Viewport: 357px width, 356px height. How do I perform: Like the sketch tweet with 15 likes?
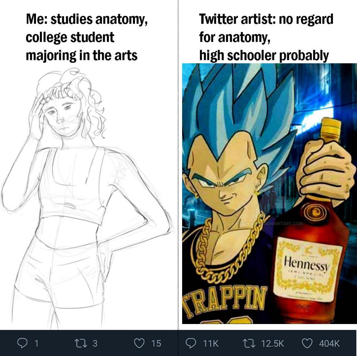click(139, 343)
